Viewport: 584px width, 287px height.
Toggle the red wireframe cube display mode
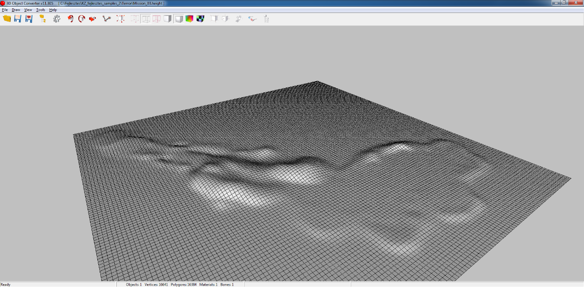pyautogui.click(x=156, y=18)
